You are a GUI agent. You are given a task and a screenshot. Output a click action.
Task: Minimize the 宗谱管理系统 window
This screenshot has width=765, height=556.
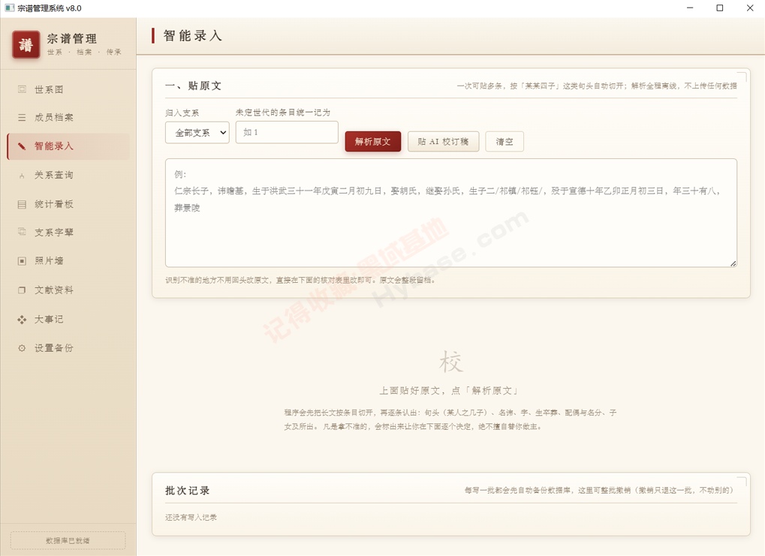pos(690,8)
